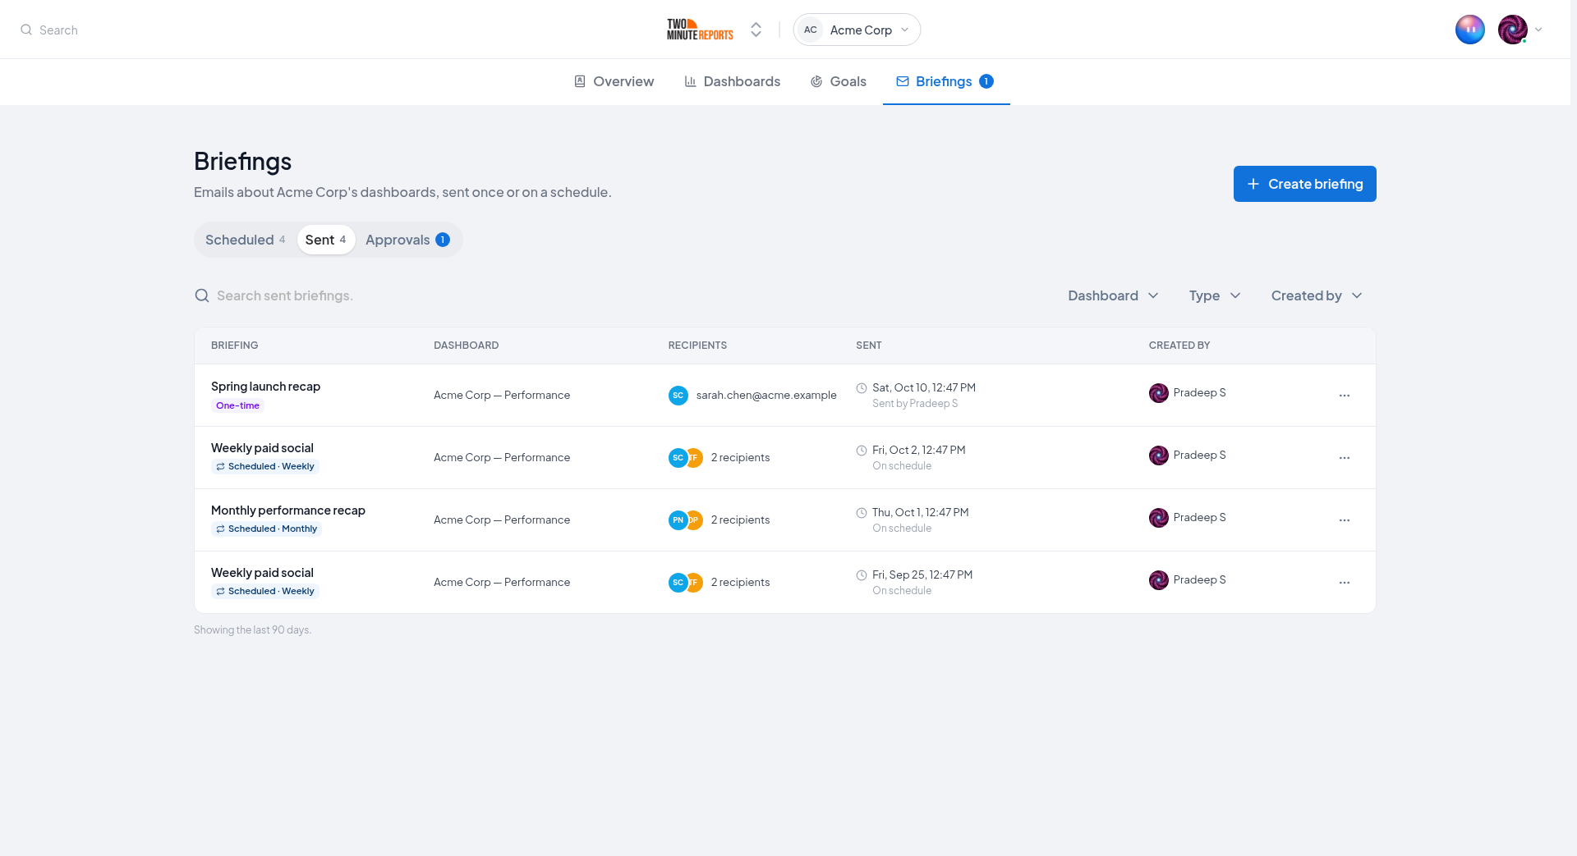Click the Briefings tab notification badge
This screenshot has height=856, width=1577.
(986, 81)
